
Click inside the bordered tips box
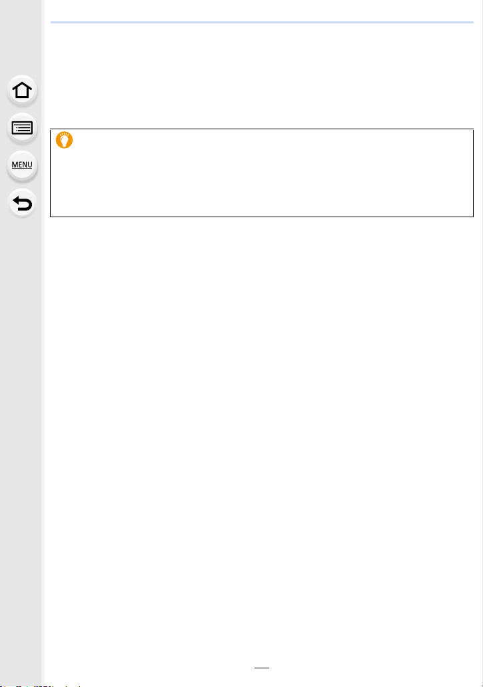262,173
